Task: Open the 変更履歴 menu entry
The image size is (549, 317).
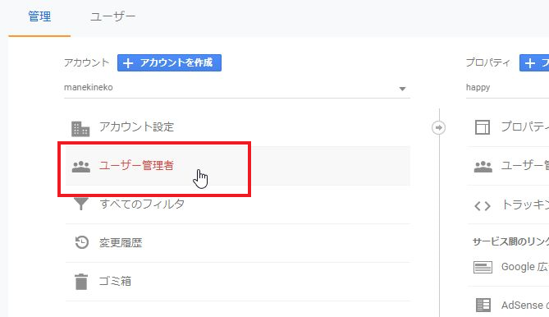Action: tap(238, 243)
